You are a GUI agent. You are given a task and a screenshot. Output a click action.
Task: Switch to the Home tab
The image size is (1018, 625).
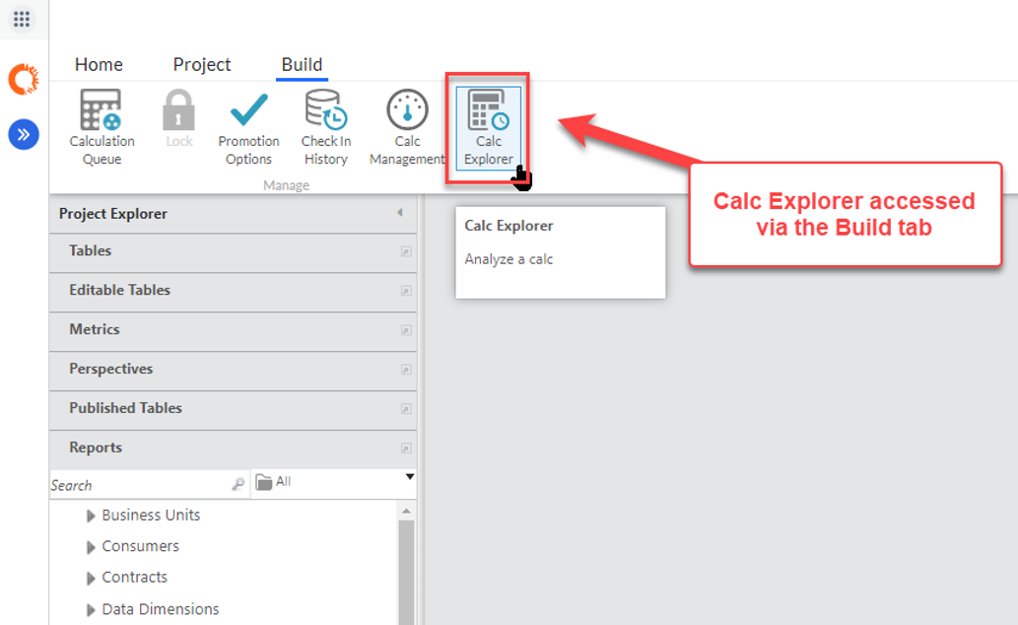(x=99, y=64)
